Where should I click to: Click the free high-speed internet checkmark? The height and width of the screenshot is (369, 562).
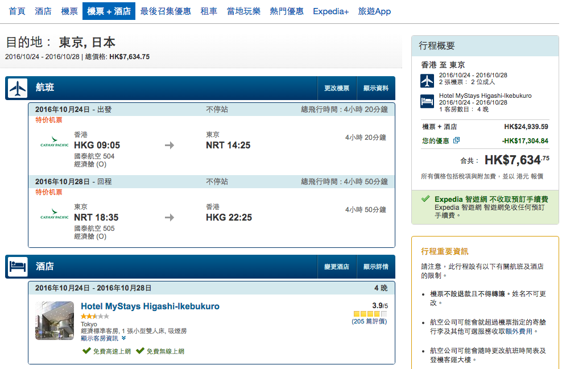point(86,350)
